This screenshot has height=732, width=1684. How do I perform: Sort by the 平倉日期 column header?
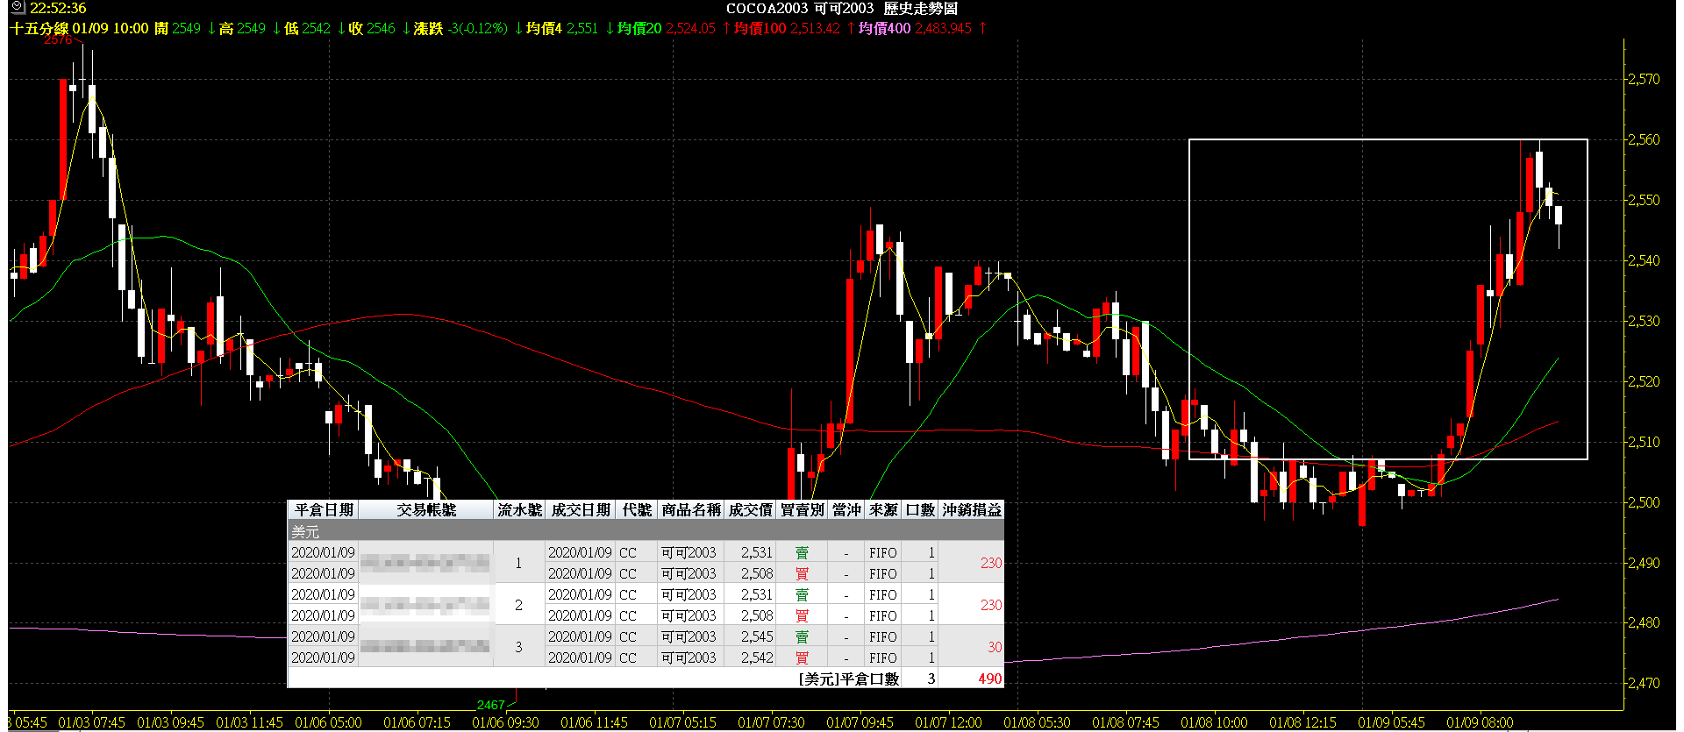324,509
